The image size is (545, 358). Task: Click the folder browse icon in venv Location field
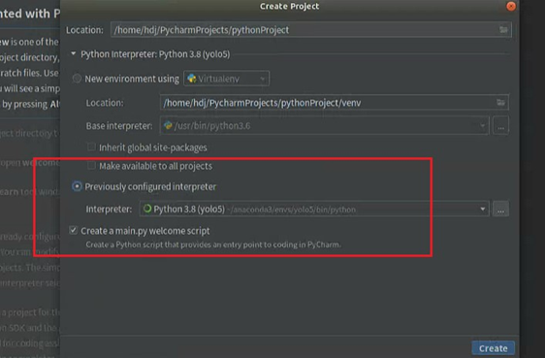click(x=500, y=102)
